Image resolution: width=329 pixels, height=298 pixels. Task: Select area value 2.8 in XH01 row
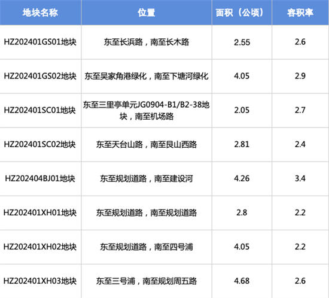click(242, 212)
